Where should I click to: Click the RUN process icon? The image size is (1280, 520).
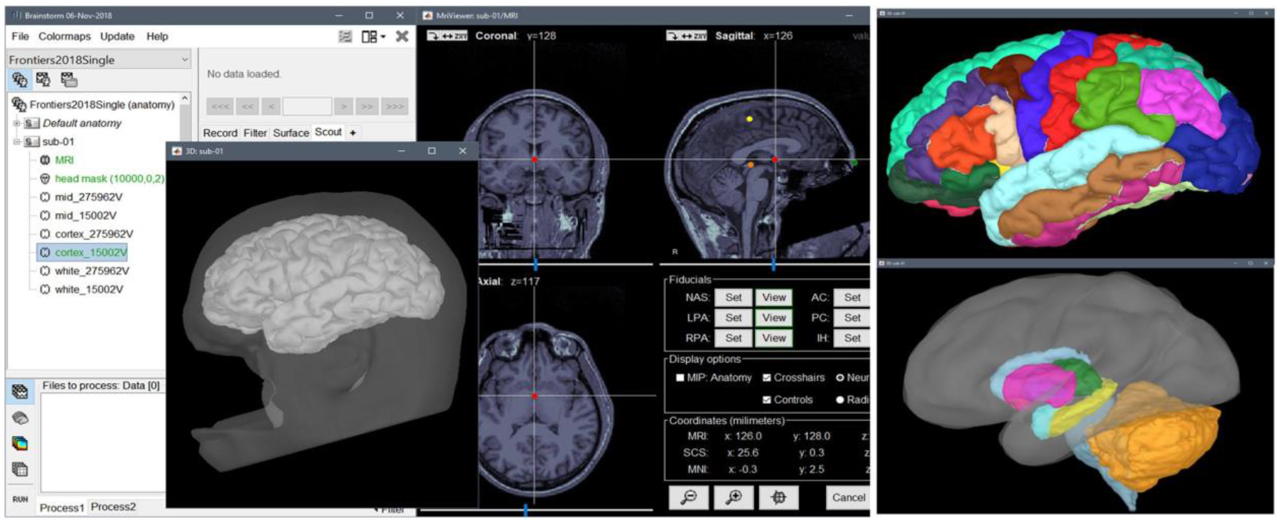(20, 499)
